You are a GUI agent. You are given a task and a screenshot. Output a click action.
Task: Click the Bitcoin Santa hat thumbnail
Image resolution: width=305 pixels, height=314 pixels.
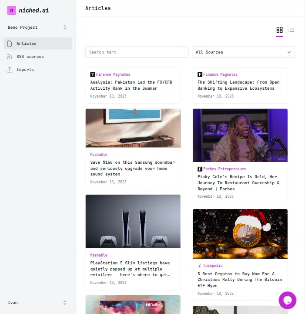(240, 234)
